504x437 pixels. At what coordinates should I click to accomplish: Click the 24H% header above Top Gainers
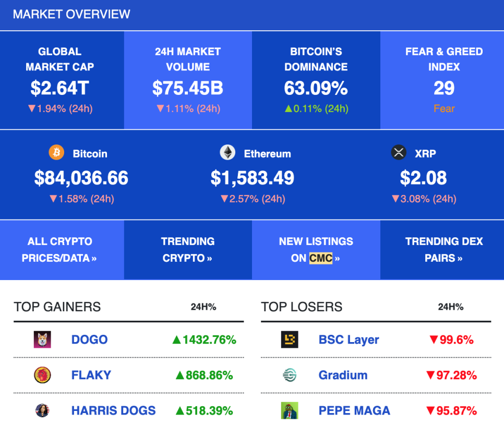[203, 307]
